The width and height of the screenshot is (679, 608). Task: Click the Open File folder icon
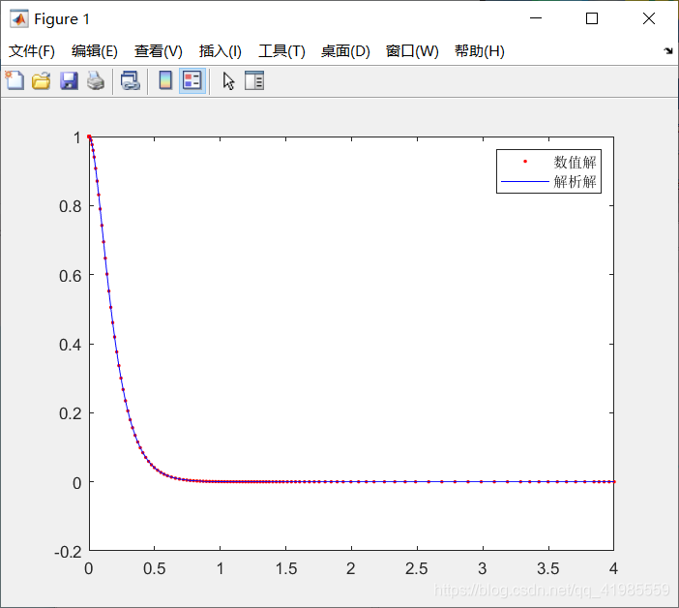click(42, 80)
